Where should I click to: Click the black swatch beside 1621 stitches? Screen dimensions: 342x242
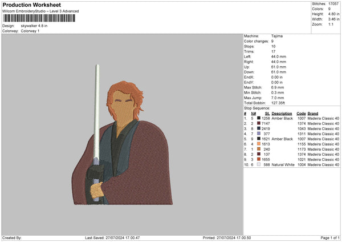(x=259, y=139)
